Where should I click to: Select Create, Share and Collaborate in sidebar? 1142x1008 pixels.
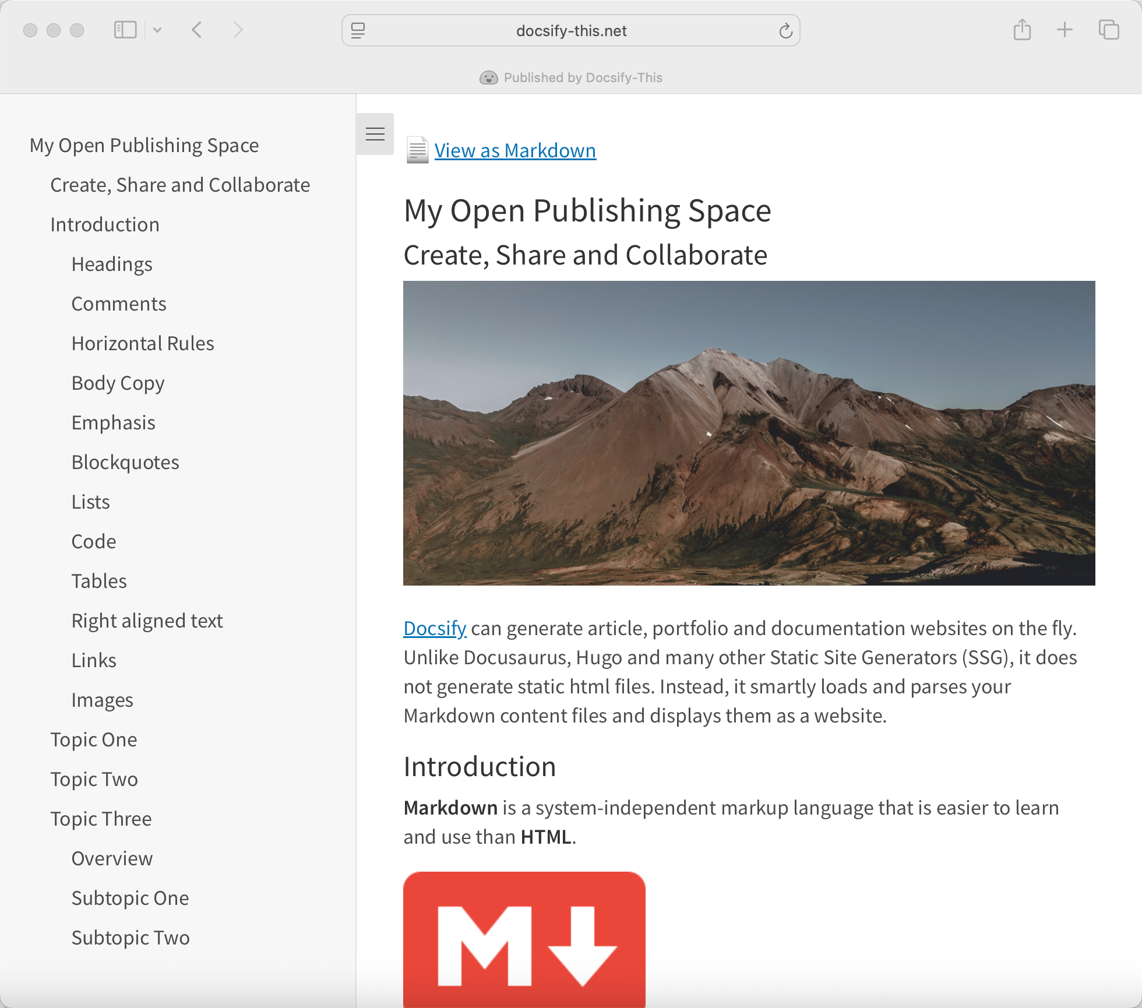pos(180,185)
